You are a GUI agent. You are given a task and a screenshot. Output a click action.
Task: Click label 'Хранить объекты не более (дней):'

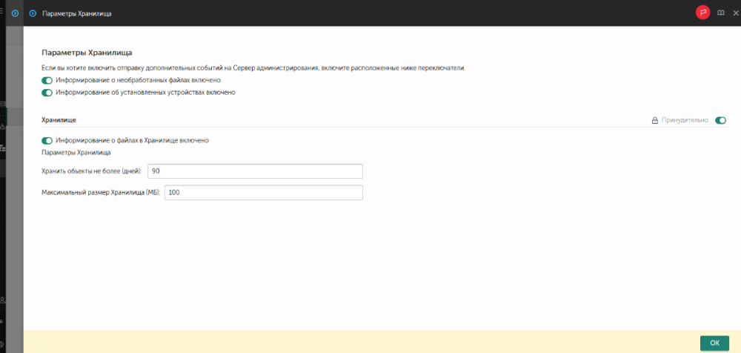point(92,171)
